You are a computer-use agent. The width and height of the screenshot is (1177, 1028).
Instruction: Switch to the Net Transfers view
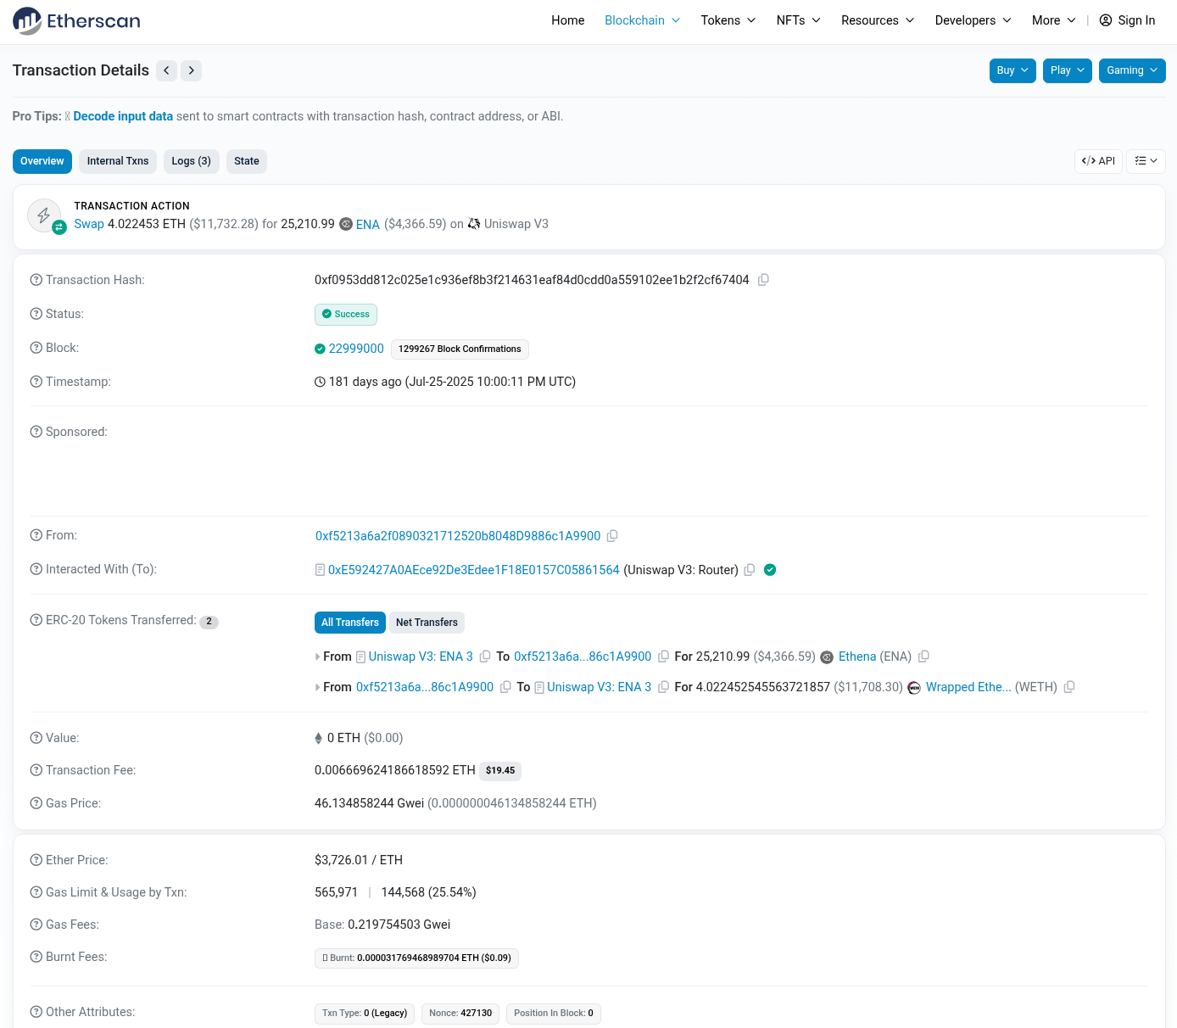[x=427, y=622]
